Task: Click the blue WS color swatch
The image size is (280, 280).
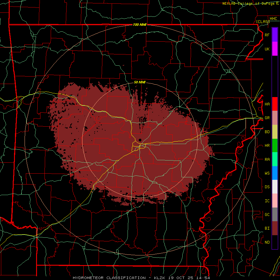Action: pyautogui.click(x=275, y=173)
